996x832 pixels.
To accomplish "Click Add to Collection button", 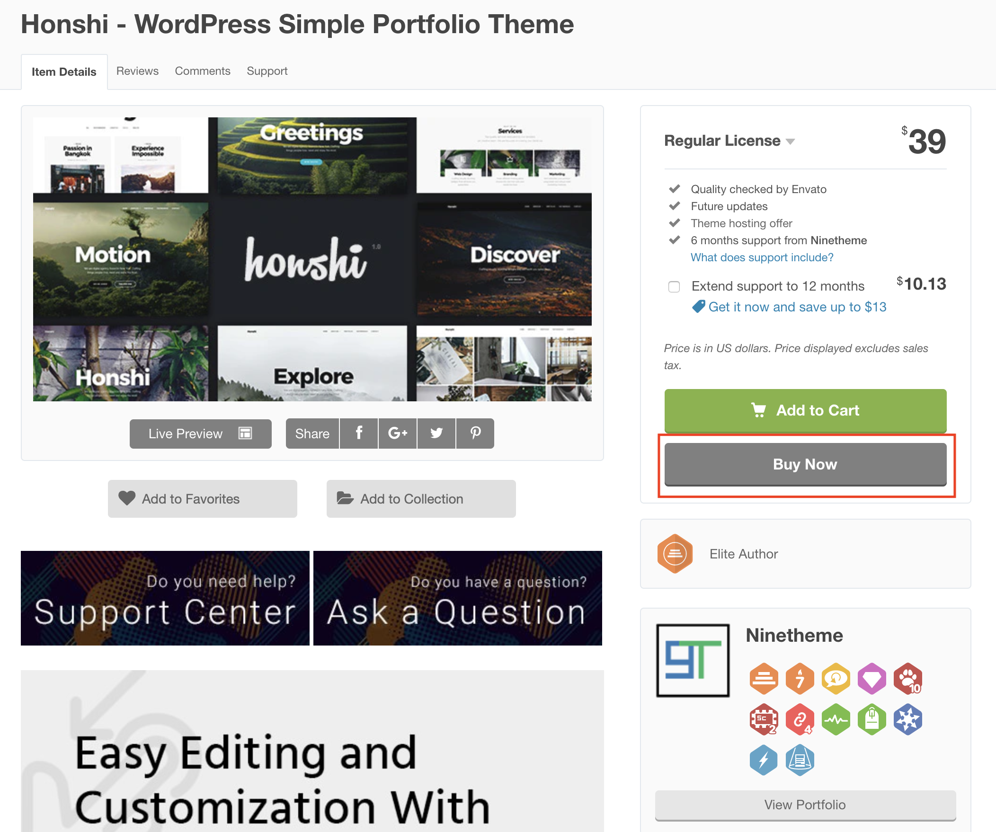I will click(421, 499).
